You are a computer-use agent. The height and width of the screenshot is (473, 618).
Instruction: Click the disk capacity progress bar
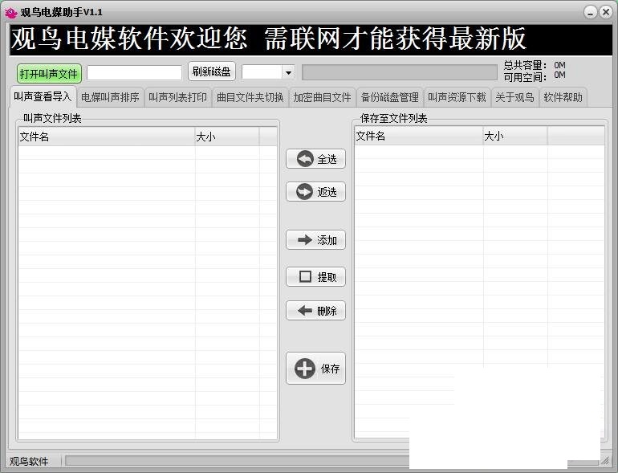coord(399,72)
